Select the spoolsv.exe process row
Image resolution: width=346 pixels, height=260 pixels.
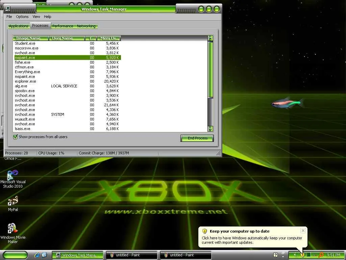(67, 91)
